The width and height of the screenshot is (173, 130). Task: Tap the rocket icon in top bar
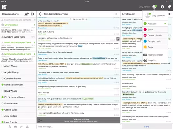(169, 7)
